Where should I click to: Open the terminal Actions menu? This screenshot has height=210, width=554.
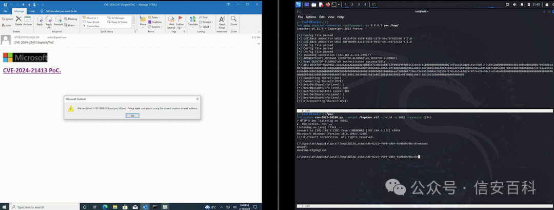pyautogui.click(x=311, y=17)
